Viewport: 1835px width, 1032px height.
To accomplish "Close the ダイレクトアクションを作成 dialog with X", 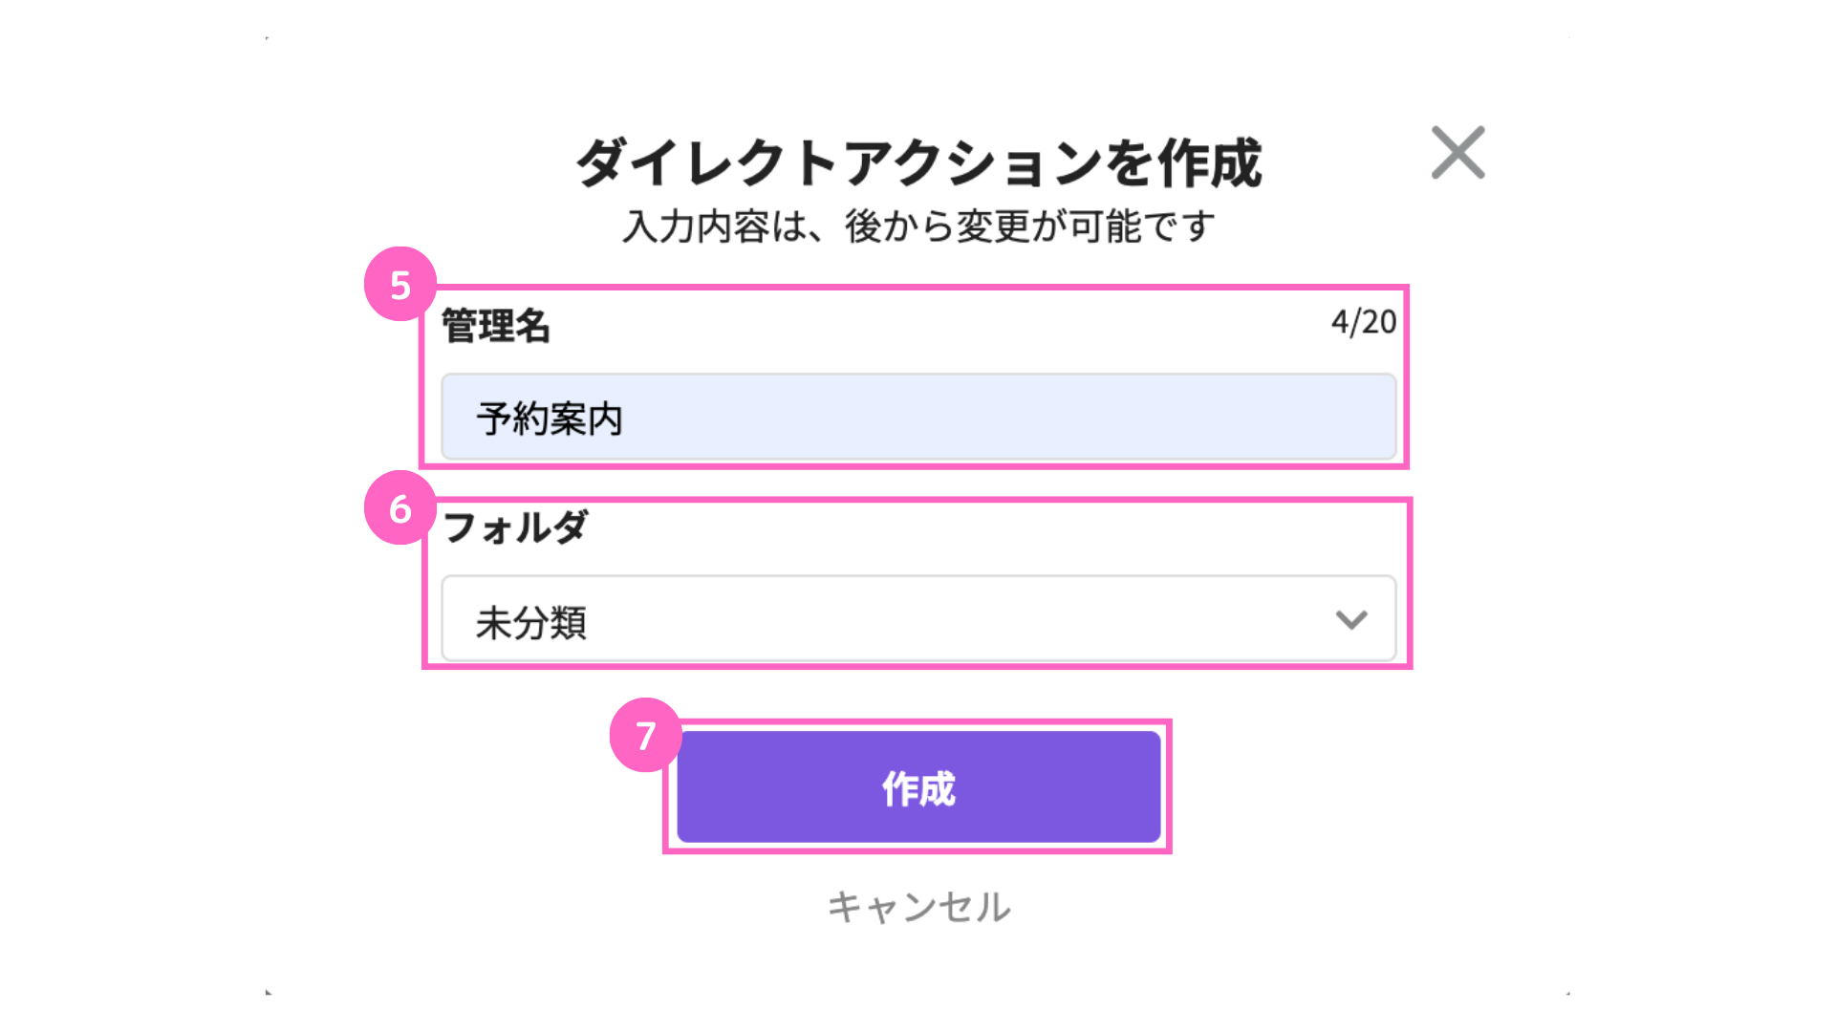I will click(x=1457, y=153).
